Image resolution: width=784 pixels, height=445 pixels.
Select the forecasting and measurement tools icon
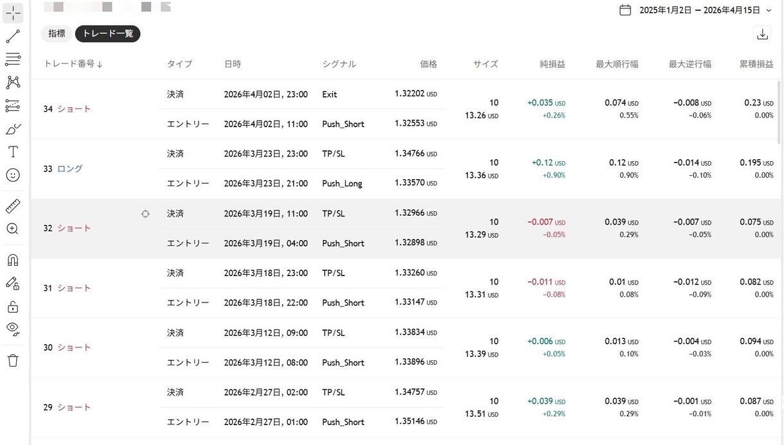point(13,105)
